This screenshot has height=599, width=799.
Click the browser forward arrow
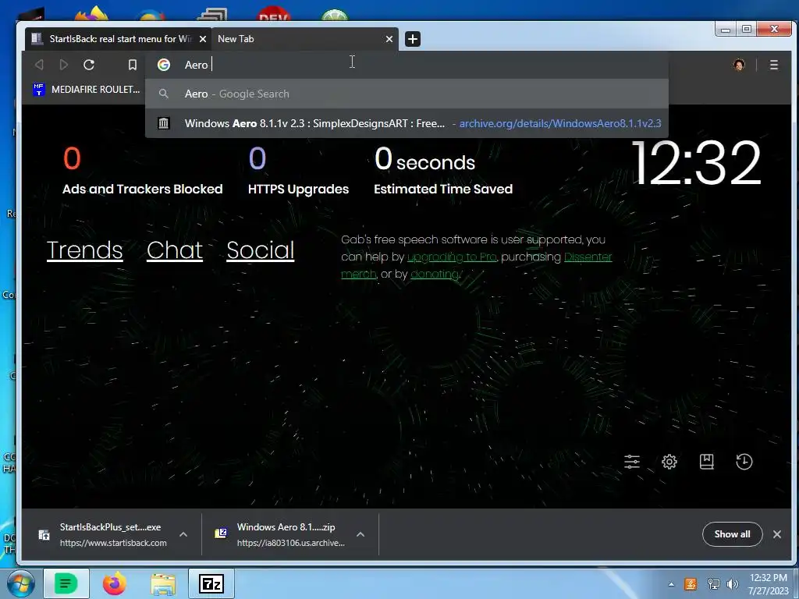click(64, 65)
